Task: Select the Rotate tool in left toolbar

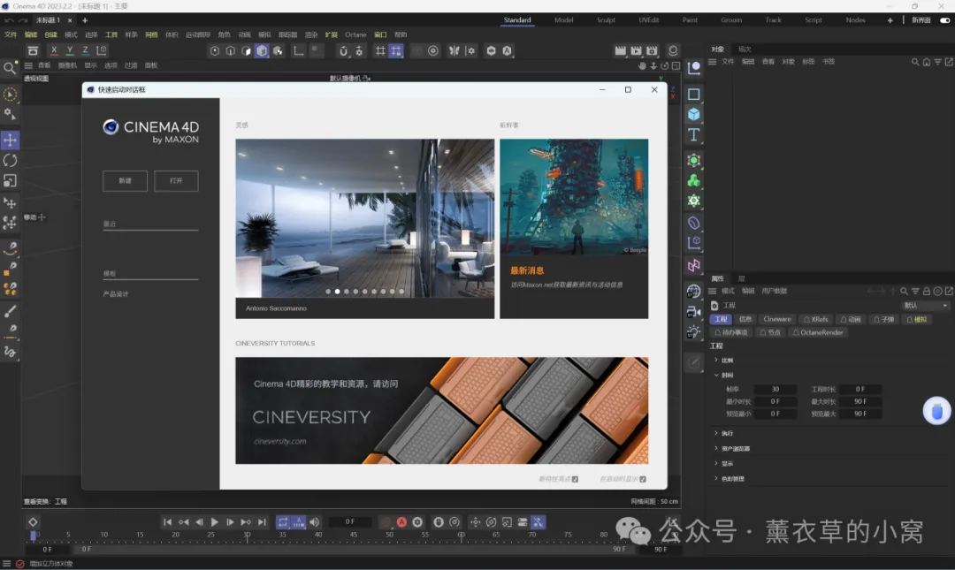Action: point(10,160)
